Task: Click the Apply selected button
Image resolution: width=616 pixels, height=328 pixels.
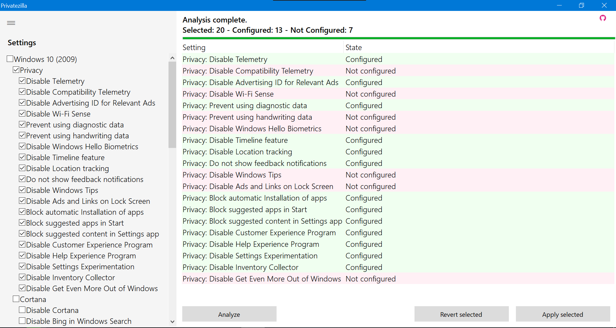Action: (562, 314)
